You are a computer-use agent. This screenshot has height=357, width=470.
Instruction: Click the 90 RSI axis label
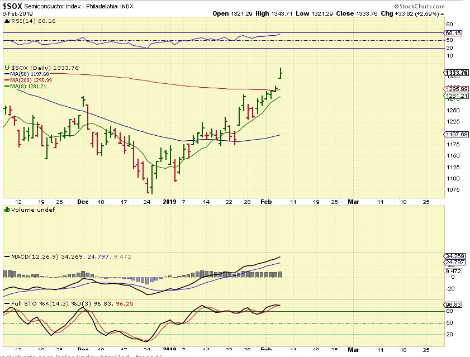tap(450, 25)
